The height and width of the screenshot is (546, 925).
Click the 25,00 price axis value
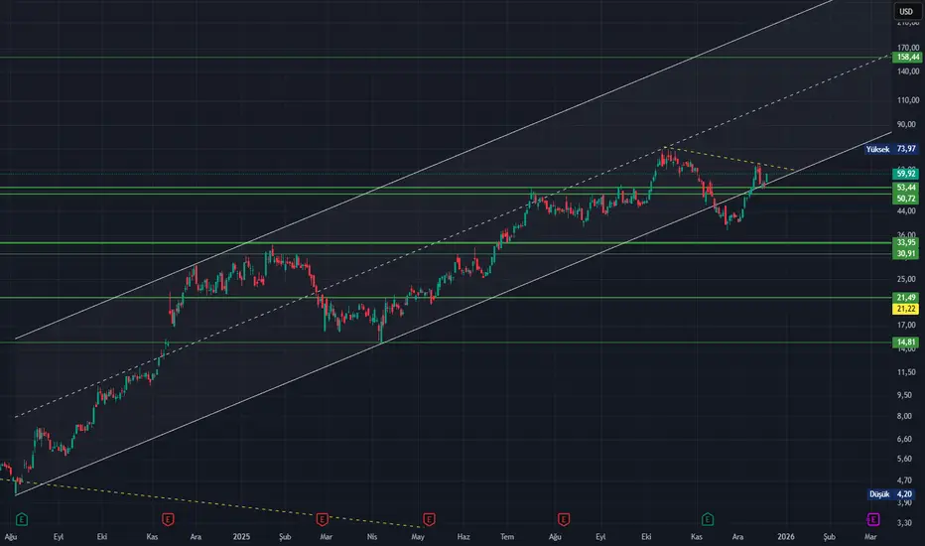[906, 279]
